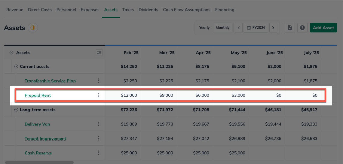Open kebab menu for Delivery Van

99,124
